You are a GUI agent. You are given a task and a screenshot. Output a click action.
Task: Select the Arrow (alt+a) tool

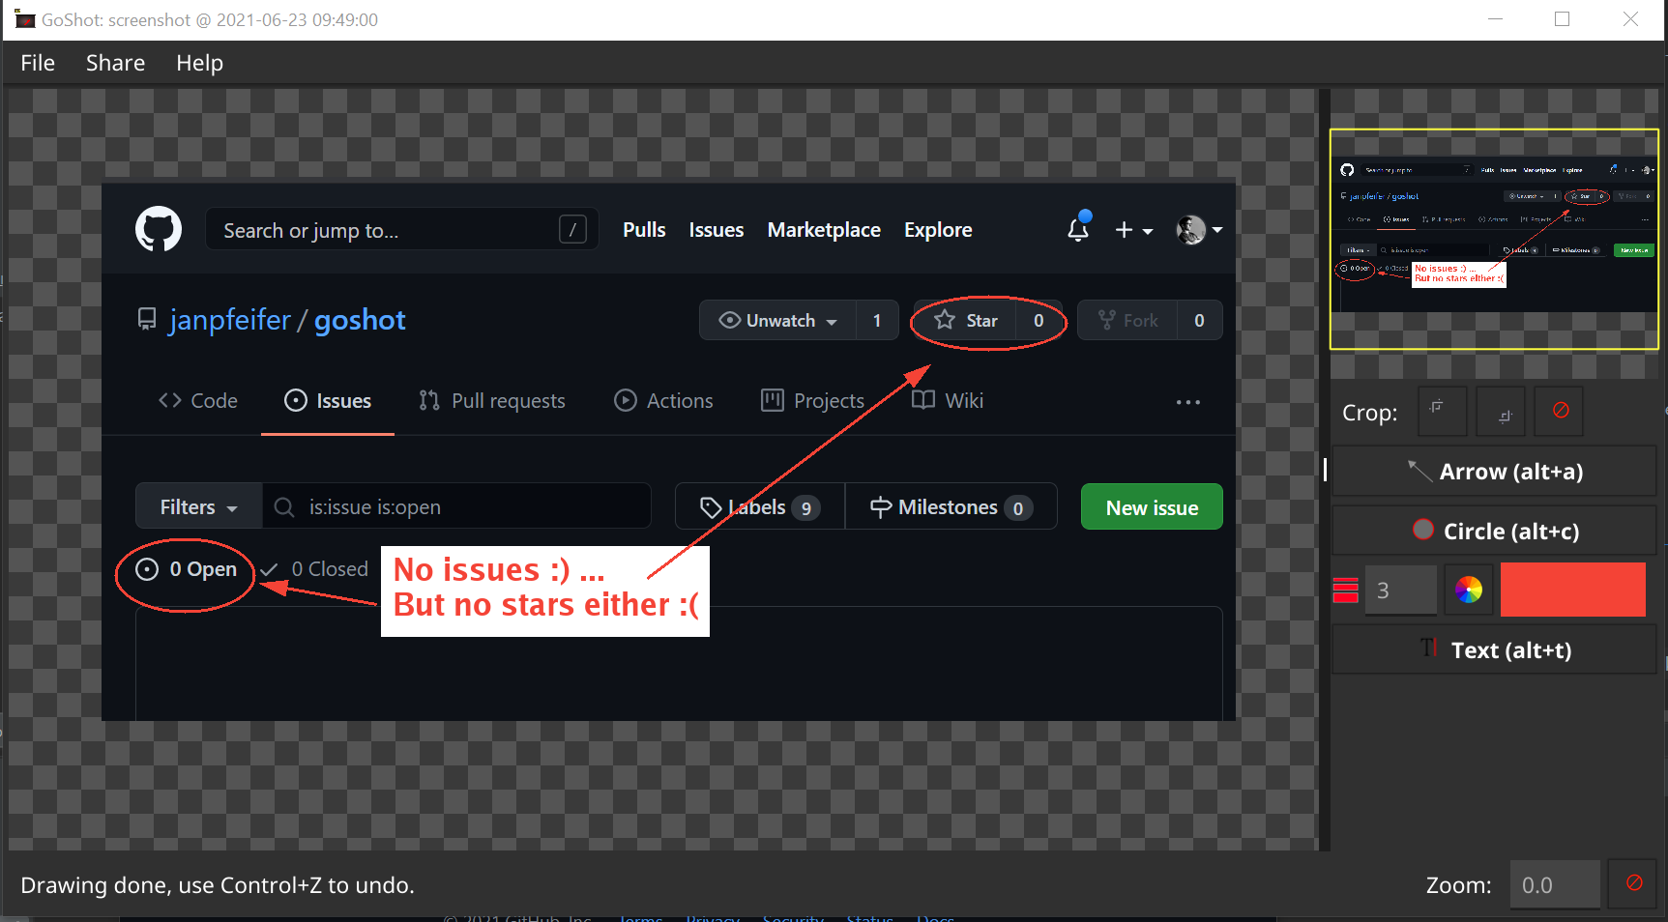click(1494, 472)
